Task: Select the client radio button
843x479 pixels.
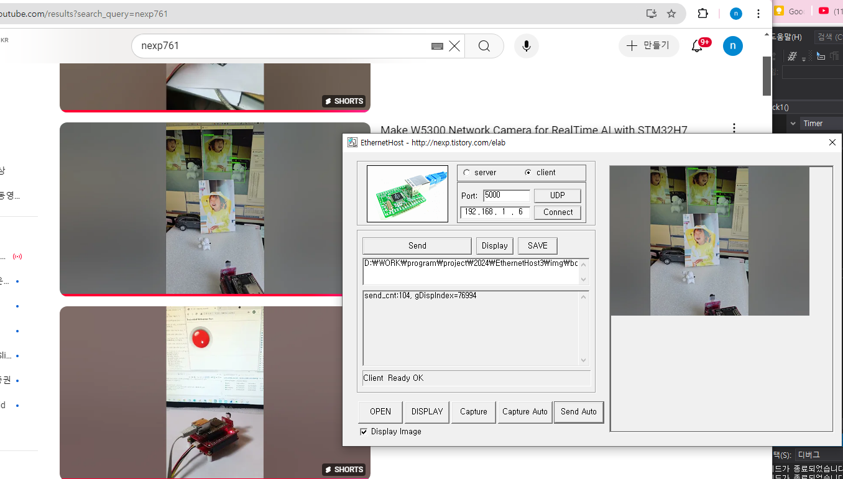Action: (528, 173)
